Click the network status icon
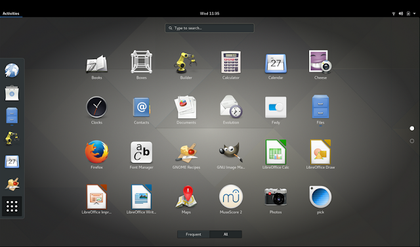420x247 pixels. tap(394, 13)
